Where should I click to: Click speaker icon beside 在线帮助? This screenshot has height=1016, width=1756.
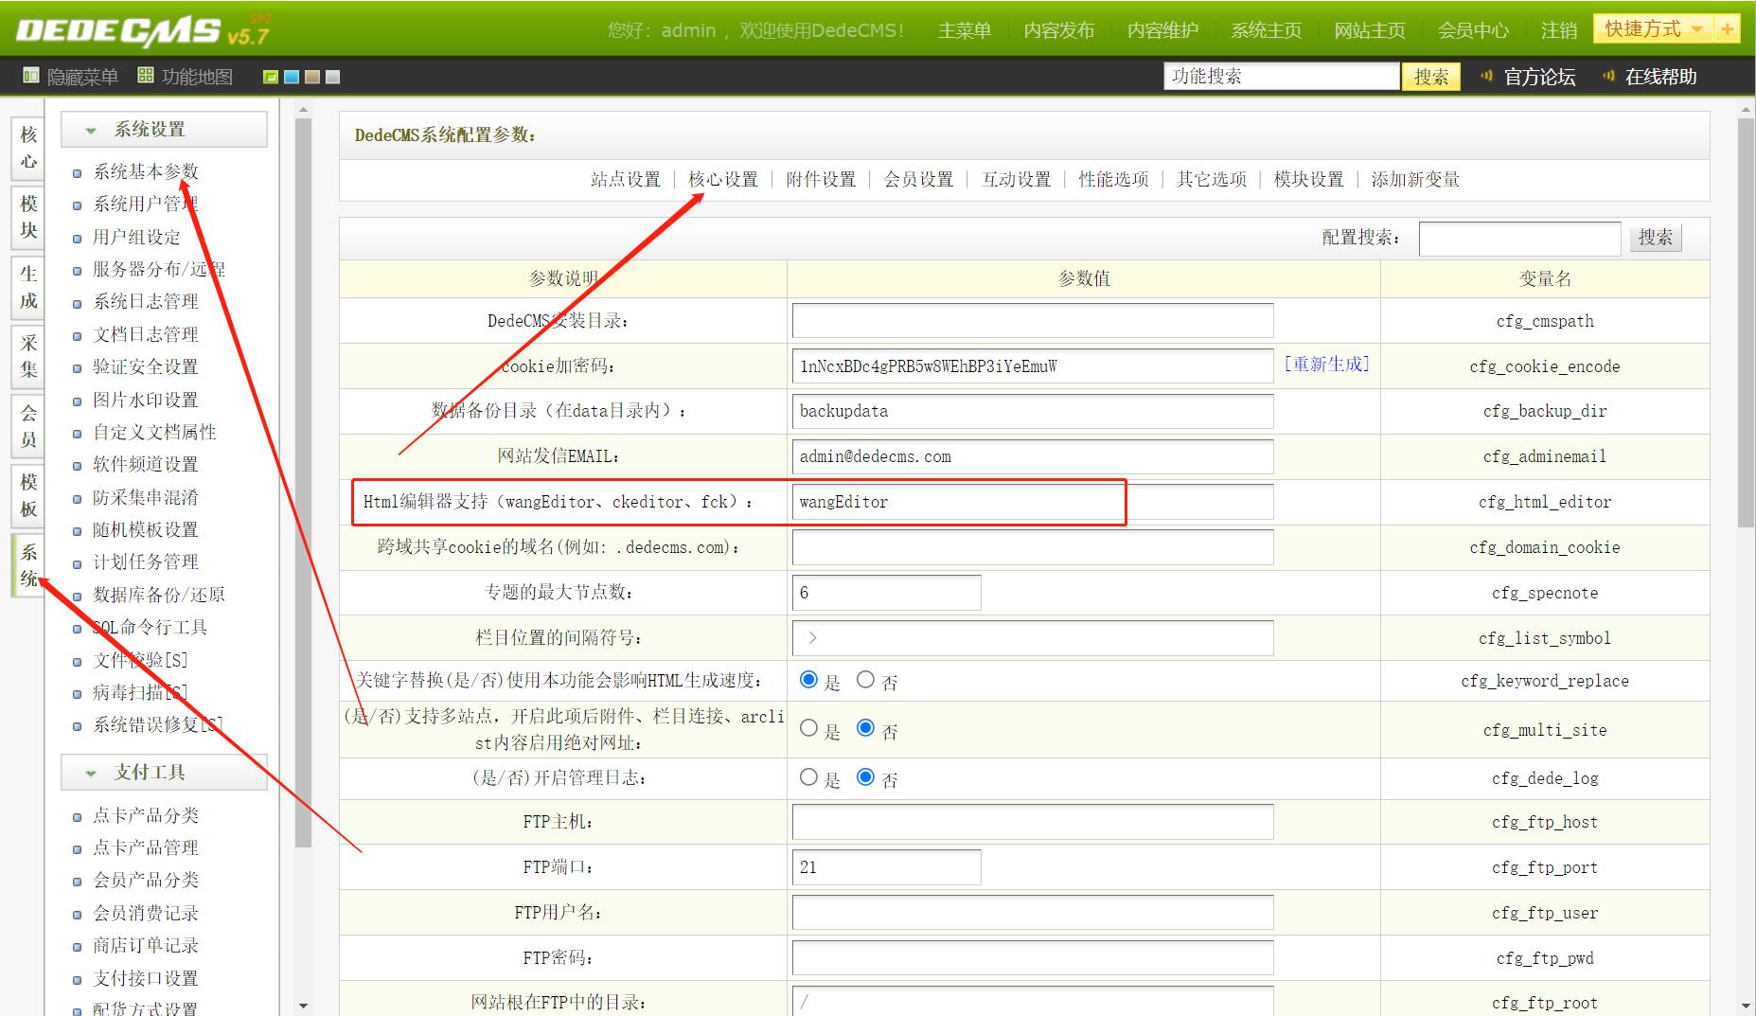tap(1607, 76)
